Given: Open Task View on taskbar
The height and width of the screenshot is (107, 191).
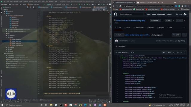Looking at the screenshot, I should [46, 105].
